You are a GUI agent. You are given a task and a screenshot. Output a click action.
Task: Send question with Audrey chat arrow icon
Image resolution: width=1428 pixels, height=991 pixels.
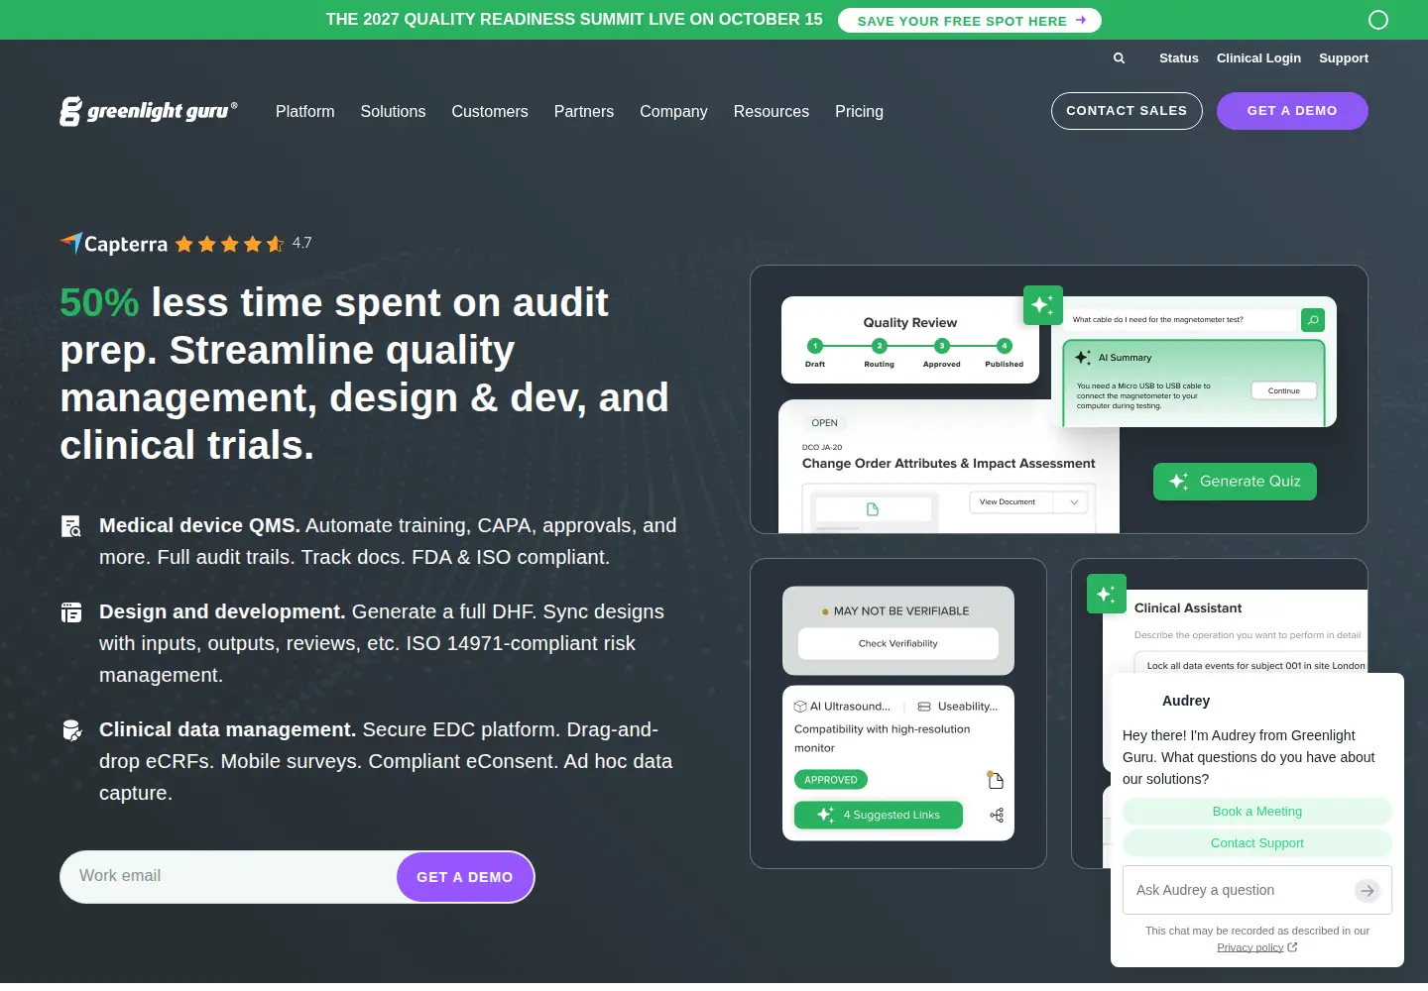click(1368, 891)
